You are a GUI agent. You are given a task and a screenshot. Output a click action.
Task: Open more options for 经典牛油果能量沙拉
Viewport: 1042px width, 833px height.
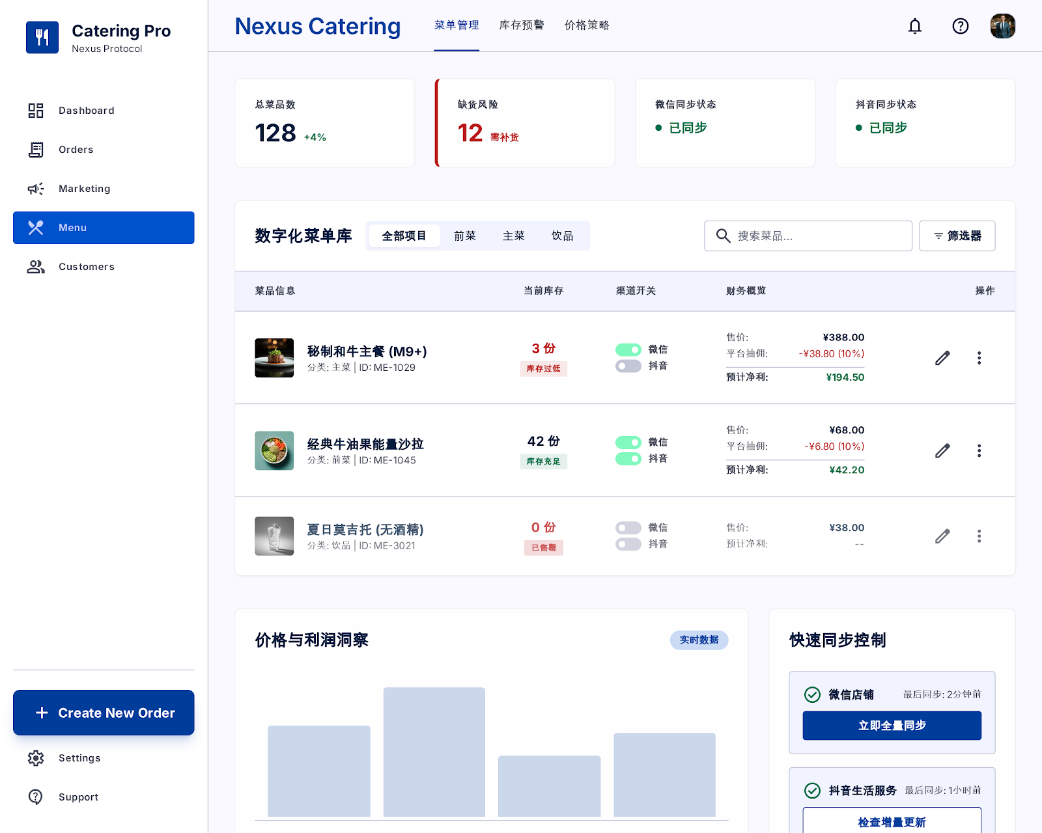pos(979,450)
